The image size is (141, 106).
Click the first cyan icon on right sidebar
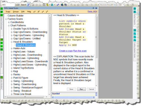[135, 9]
